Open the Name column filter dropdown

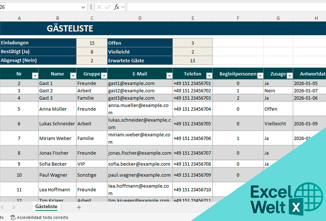(x=73, y=76)
